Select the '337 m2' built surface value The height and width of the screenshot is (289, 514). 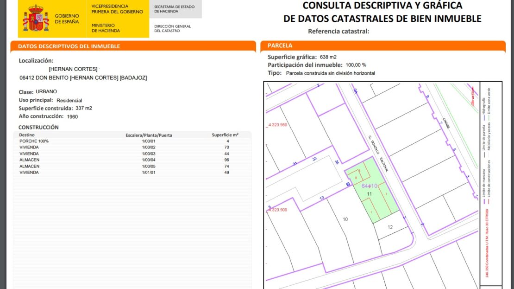click(x=84, y=108)
